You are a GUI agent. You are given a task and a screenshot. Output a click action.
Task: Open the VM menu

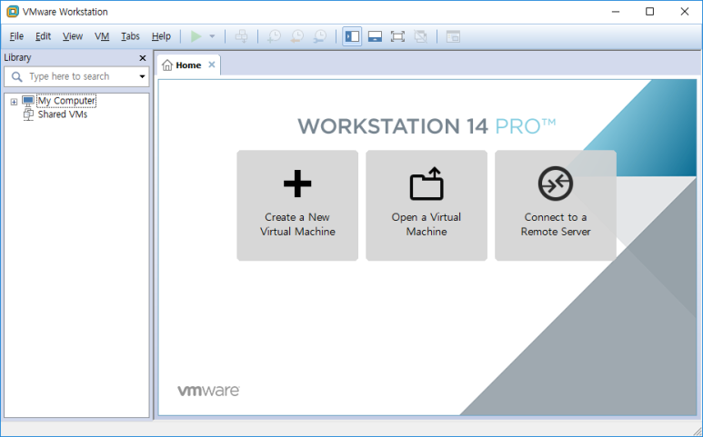coord(102,36)
